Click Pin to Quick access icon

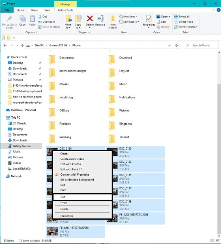coord(9,19)
